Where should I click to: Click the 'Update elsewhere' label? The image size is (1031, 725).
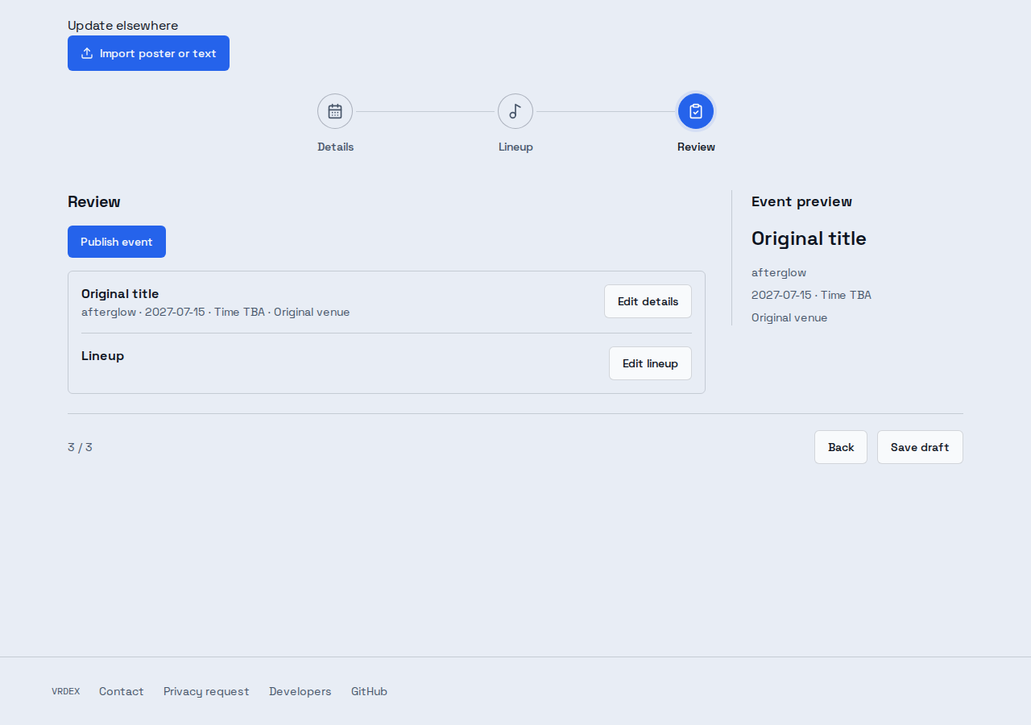[x=123, y=26]
